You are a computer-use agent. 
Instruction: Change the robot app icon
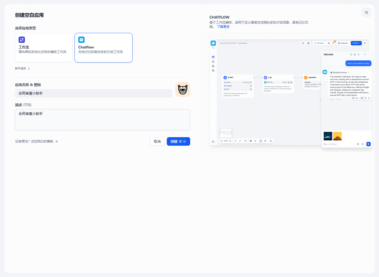click(183, 90)
